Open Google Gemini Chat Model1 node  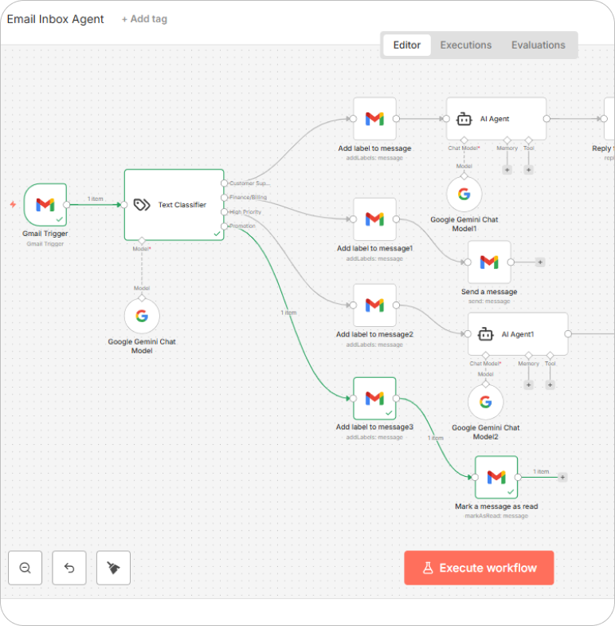[x=464, y=193]
